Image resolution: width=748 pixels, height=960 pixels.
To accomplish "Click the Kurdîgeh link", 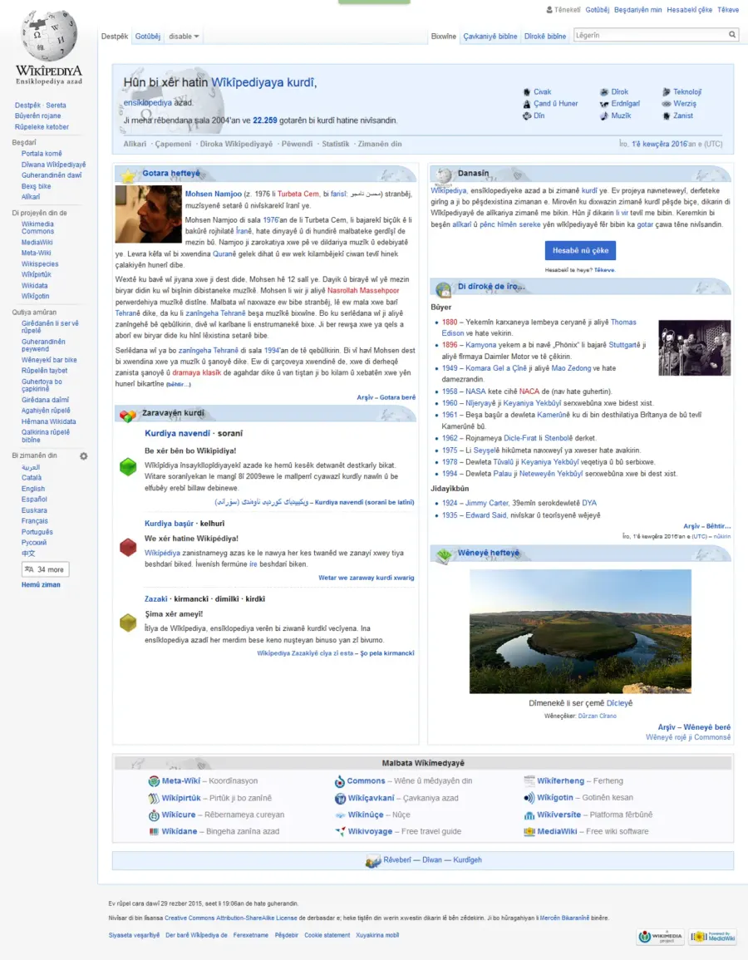I will click(x=468, y=860).
